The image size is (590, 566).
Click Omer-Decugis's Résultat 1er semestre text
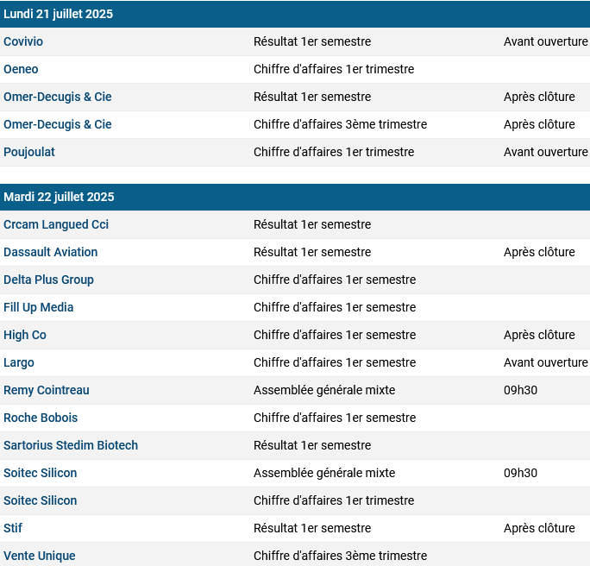[x=312, y=97]
